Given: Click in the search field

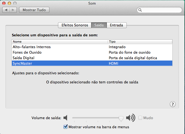Looking at the screenshot, I should (x=161, y=10).
